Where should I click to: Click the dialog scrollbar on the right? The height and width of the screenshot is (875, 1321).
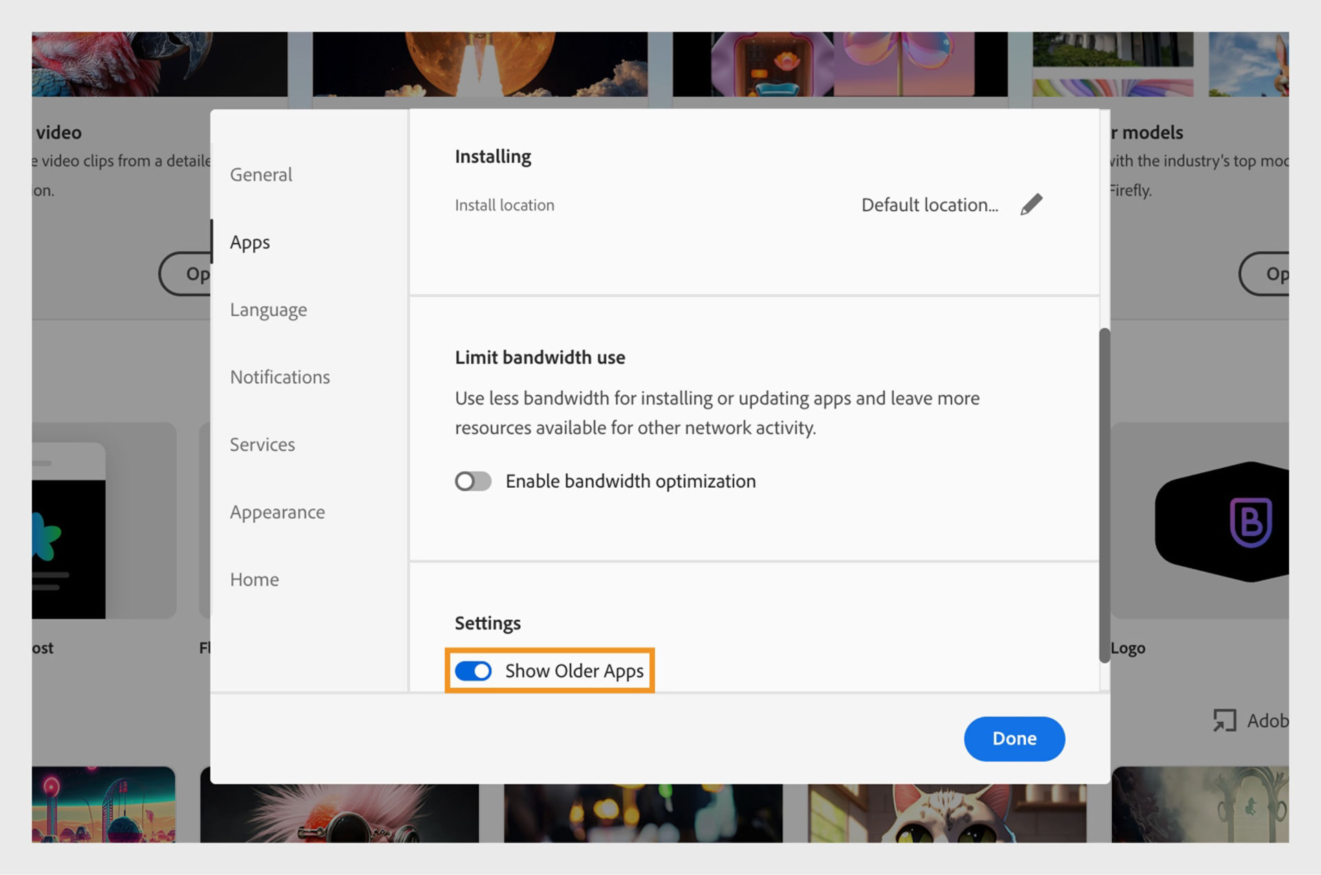click(1104, 495)
